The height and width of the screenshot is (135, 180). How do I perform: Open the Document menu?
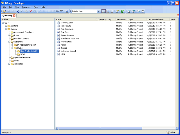coord(26,7)
